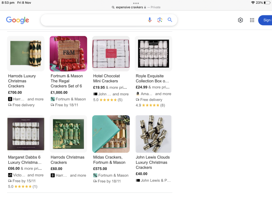This screenshot has height=204, width=272.
Task: Click £24.99 & more prices text
Action: click(x=152, y=87)
